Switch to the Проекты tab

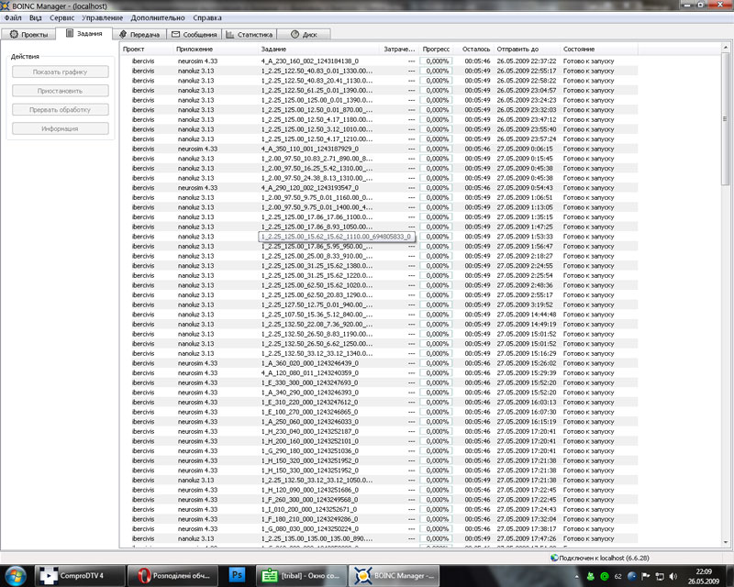28,34
